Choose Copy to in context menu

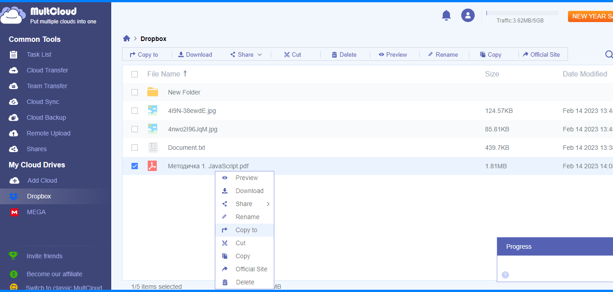click(245, 230)
